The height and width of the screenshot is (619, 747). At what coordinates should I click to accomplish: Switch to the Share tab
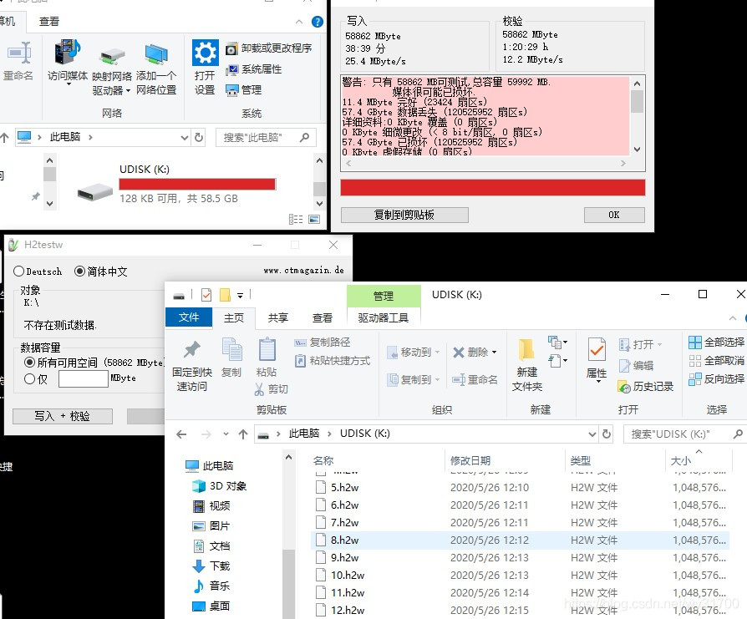277,317
